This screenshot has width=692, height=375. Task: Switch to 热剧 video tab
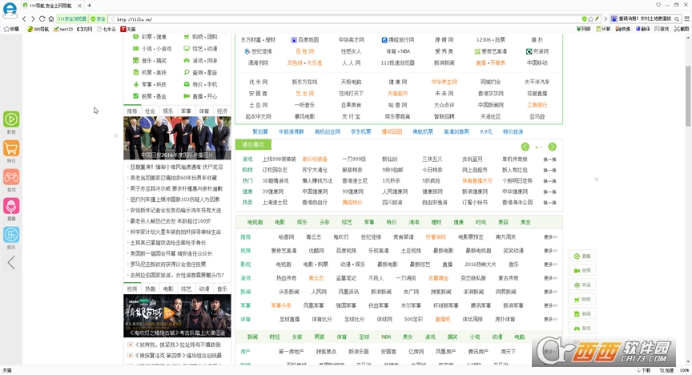[x=150, y=289]
